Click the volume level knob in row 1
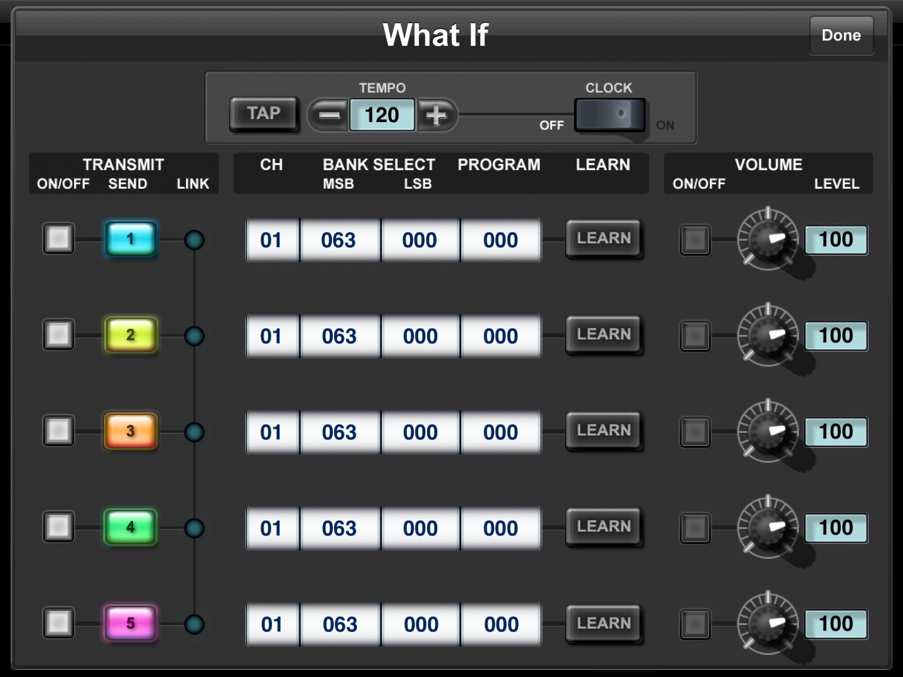Screen dimensions: 903x677 (768, 239)
